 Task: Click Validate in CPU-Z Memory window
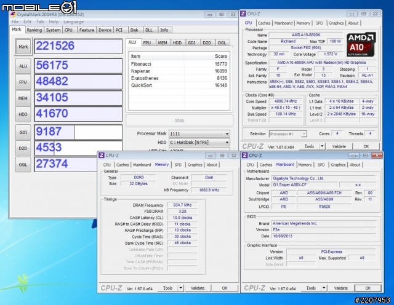coord(198,288)
